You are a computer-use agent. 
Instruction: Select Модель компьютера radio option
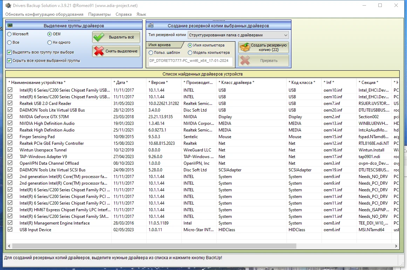click(190, 52)
